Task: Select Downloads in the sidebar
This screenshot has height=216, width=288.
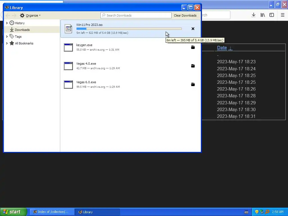Action: click(22, 30)
